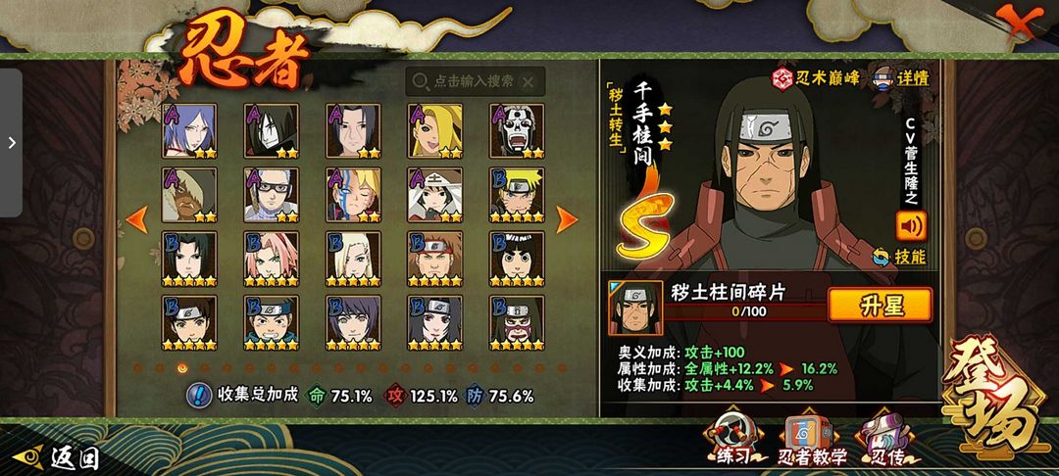Viewport: 1059px width, 476px height.
Task: Go to next ninja page arrow
Action: click(566, 219)
